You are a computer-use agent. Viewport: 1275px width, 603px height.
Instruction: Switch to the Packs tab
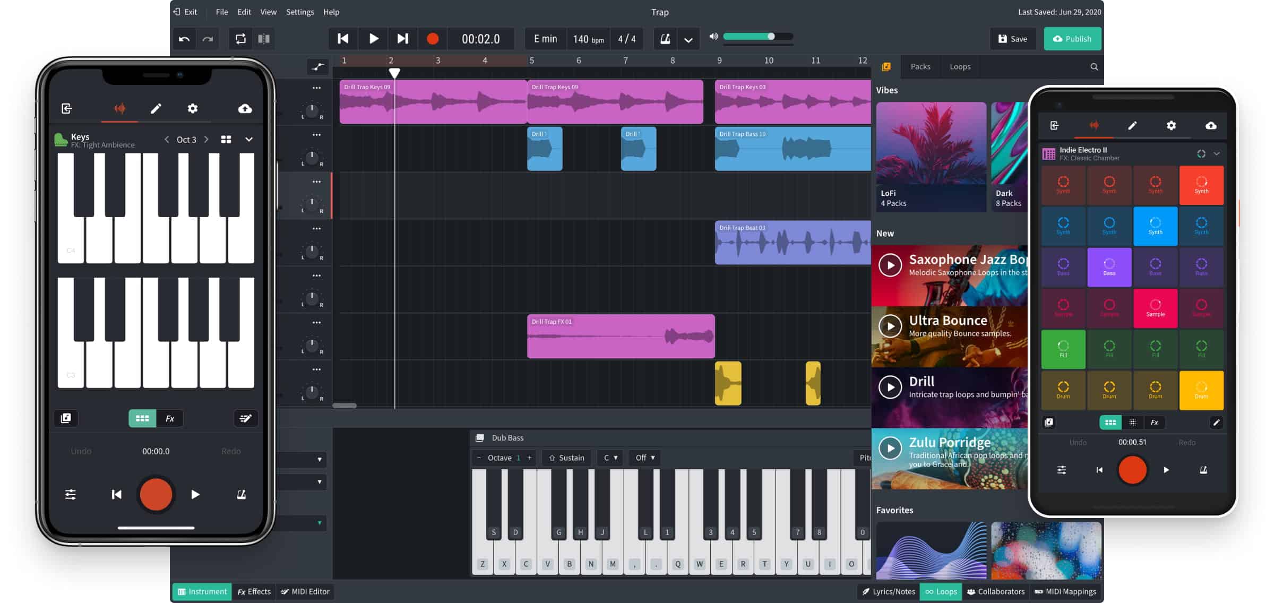(920, 66)
